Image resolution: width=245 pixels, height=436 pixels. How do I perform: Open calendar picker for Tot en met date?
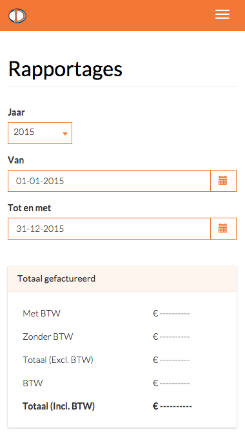[x=223, y=229]
